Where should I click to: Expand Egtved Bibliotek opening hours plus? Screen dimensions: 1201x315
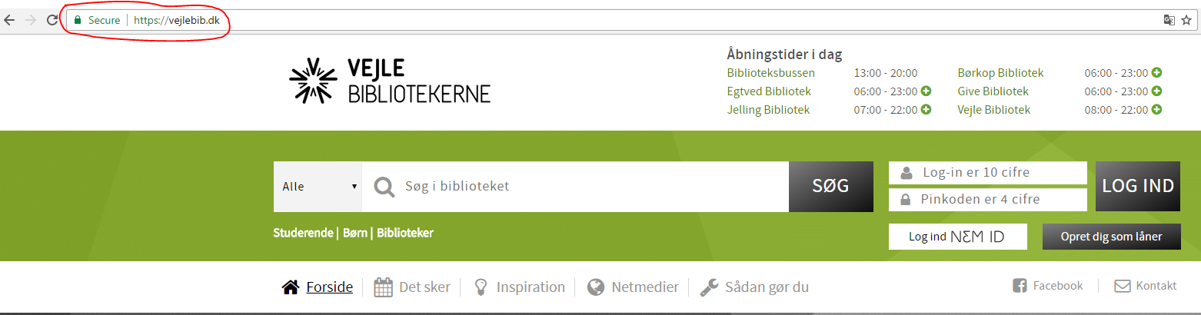[x=927, y=91]
